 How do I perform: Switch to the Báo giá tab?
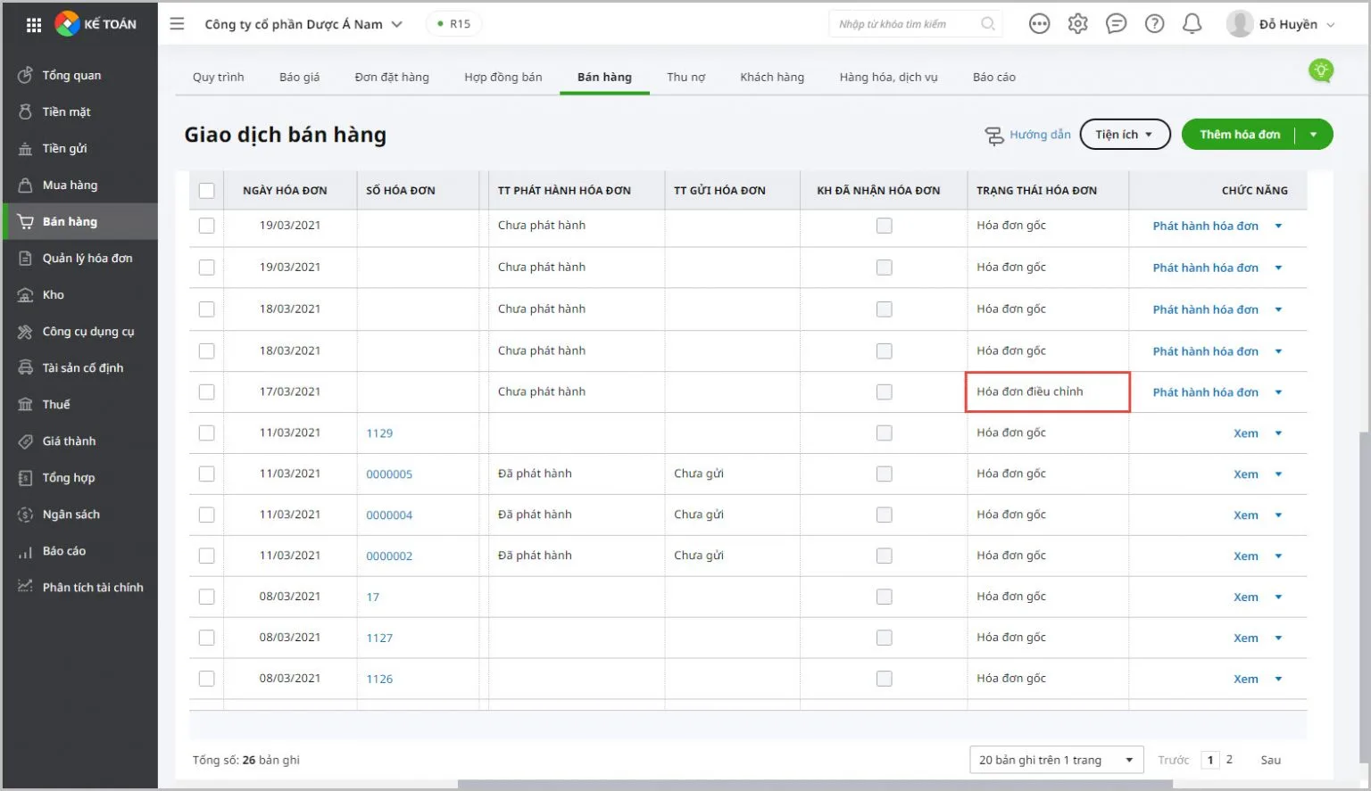click(299, 78)
